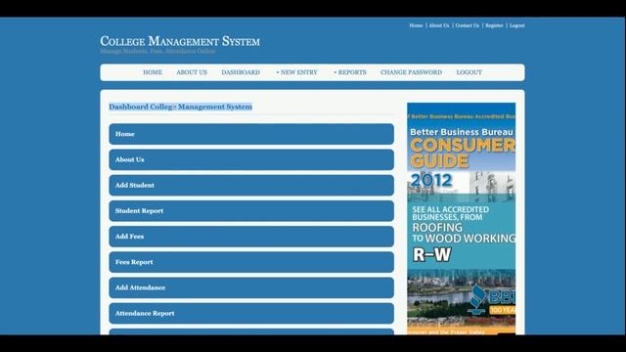This screenshot has width=626, height=352.
Task: Click the Home dashboard button
Action: [251, 134]
